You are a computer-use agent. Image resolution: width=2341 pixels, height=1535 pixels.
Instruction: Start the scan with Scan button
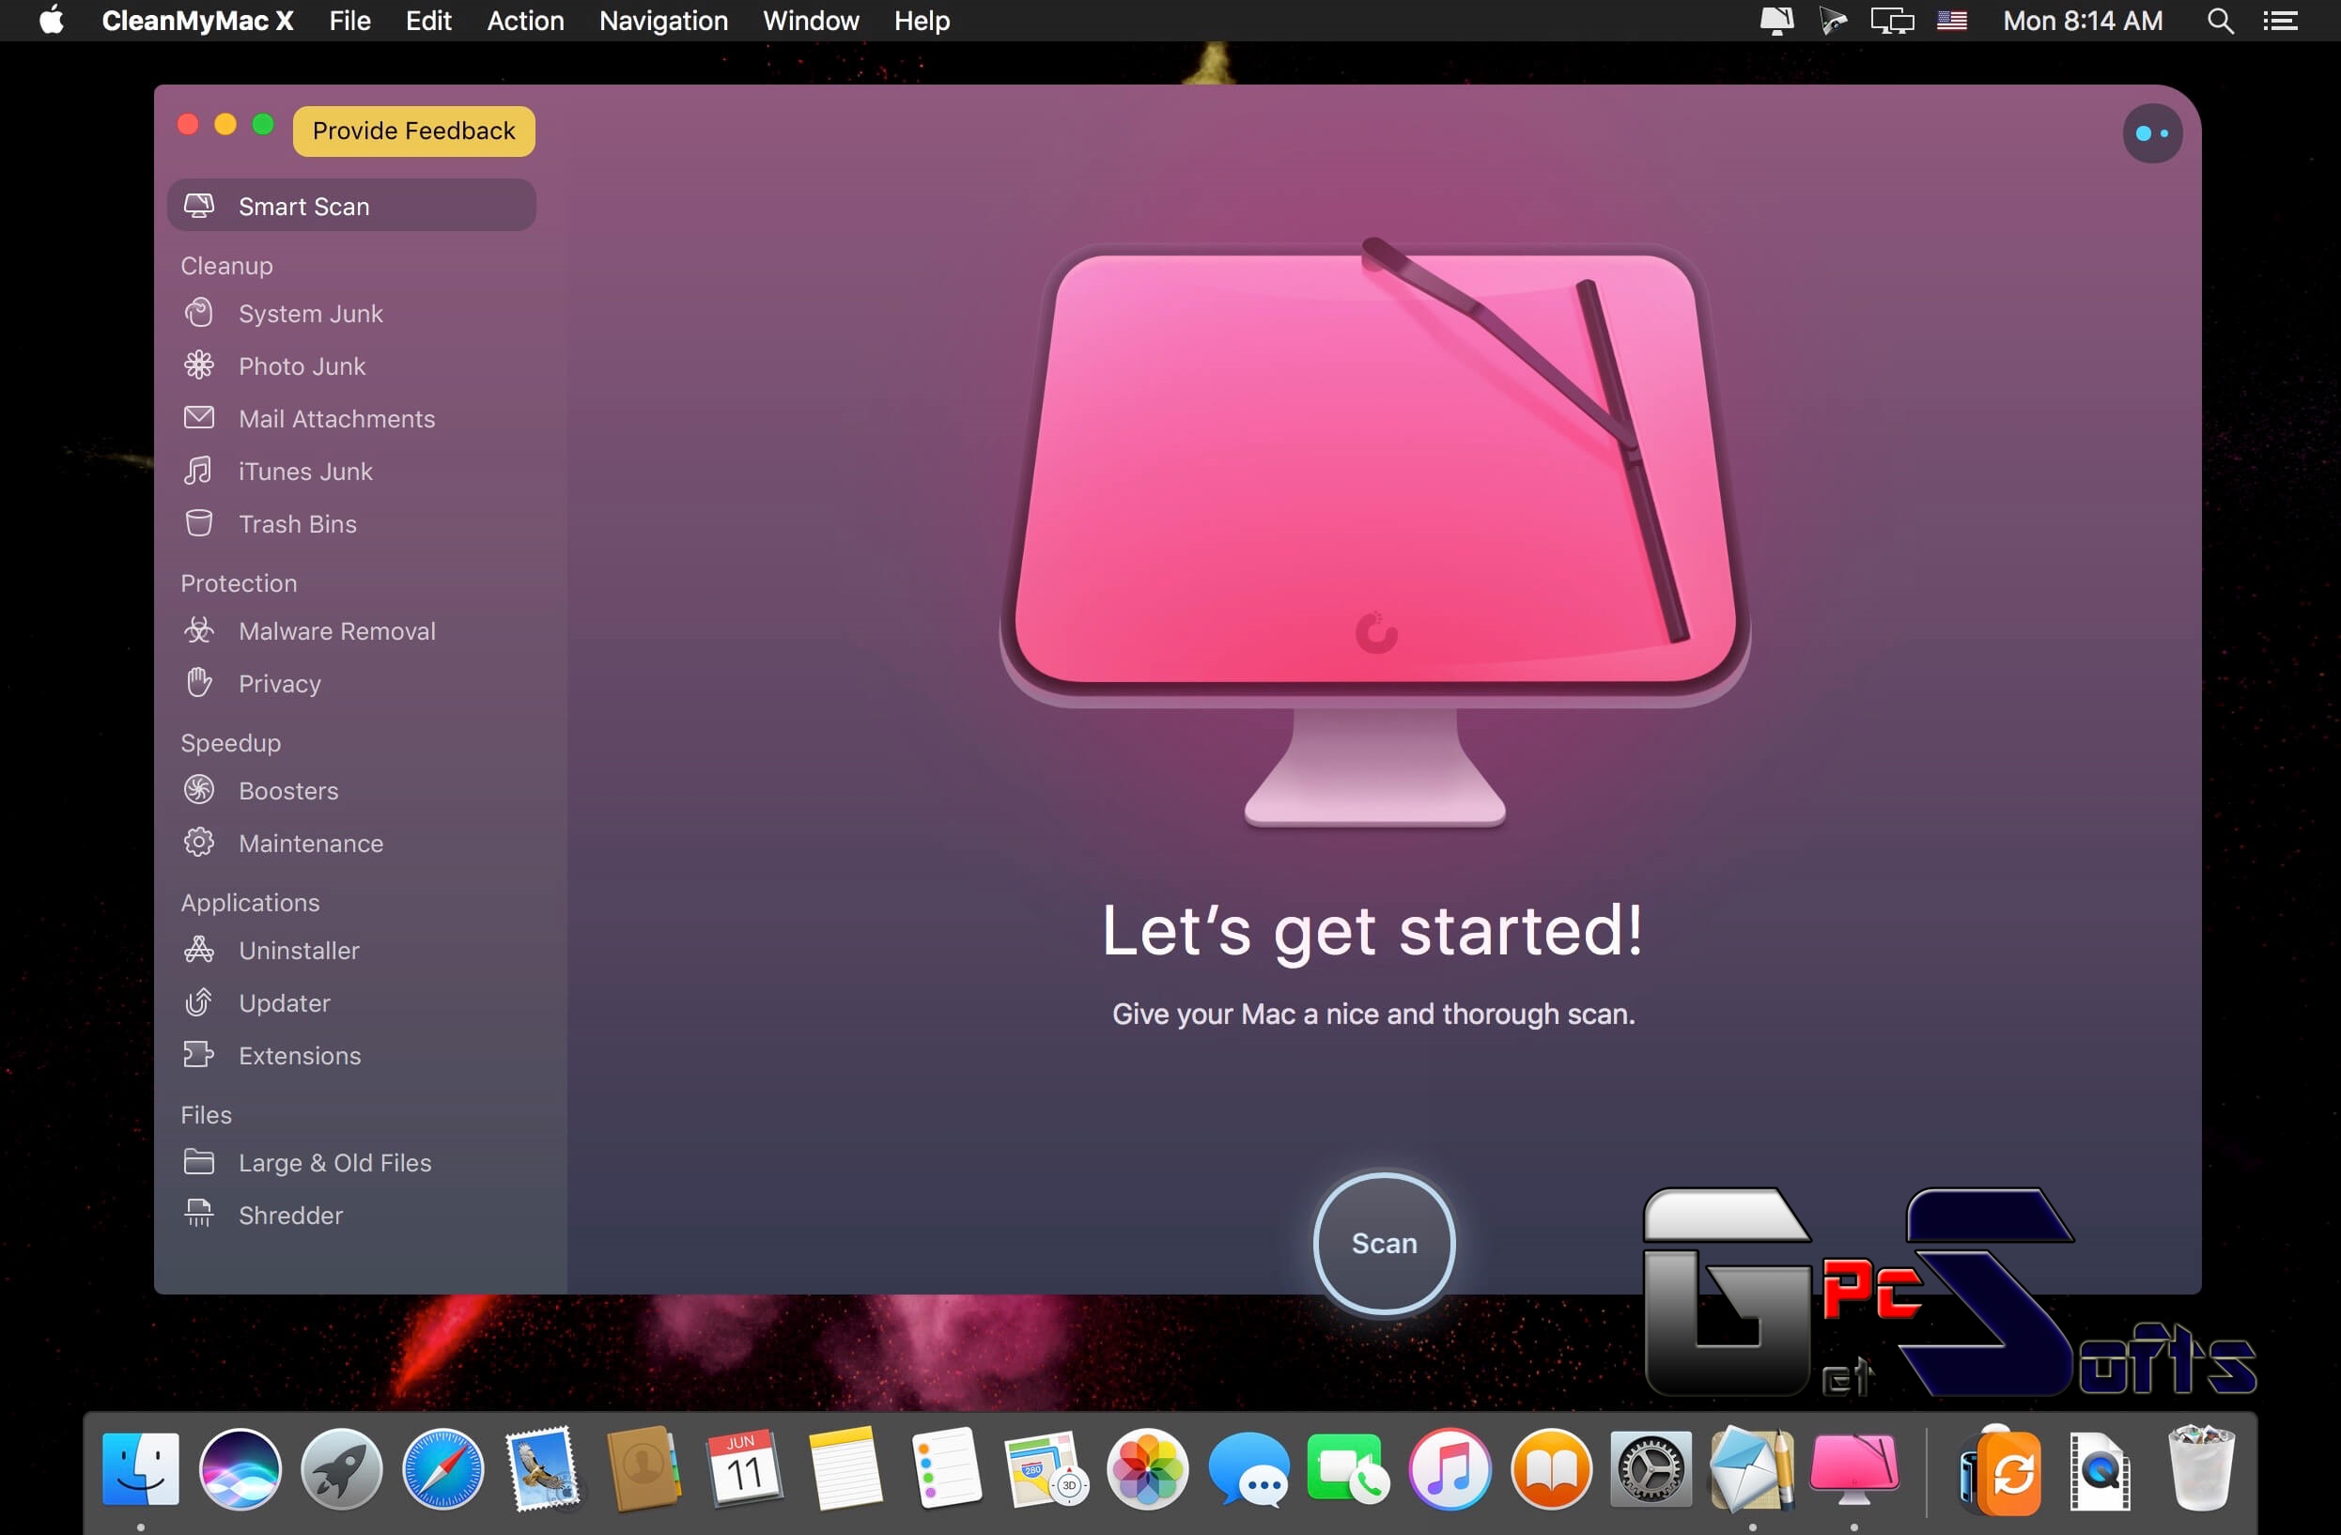[x=1384, y=1243]
